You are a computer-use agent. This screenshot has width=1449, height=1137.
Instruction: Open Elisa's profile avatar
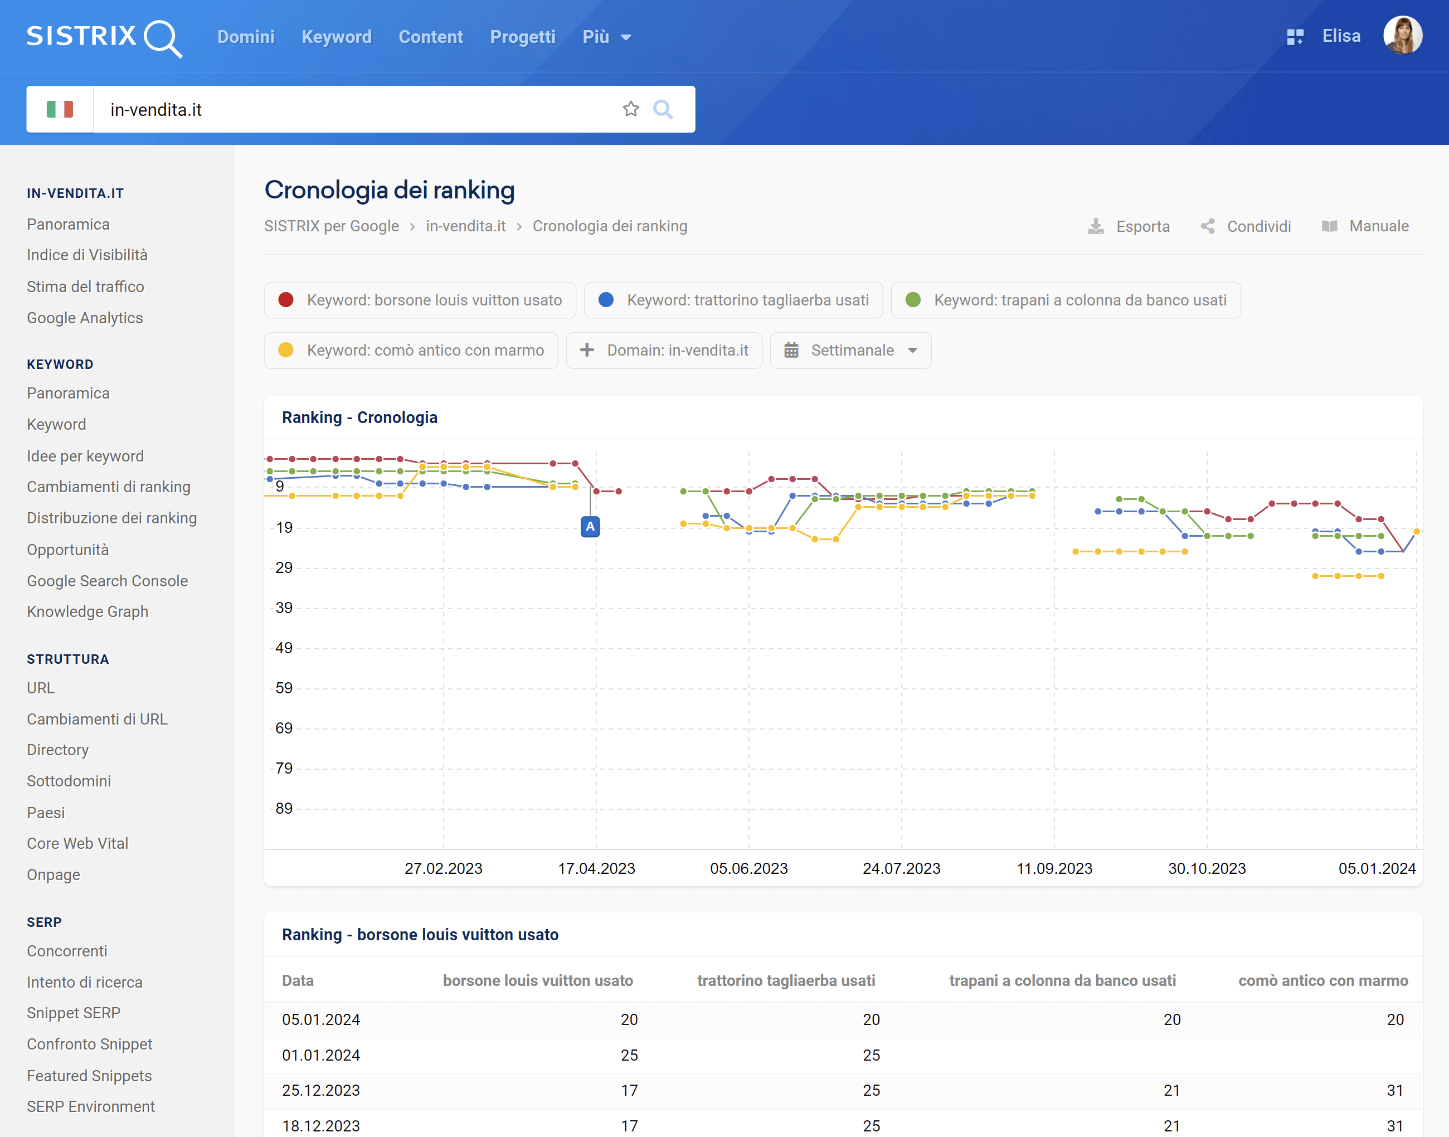coord(1402,35)
